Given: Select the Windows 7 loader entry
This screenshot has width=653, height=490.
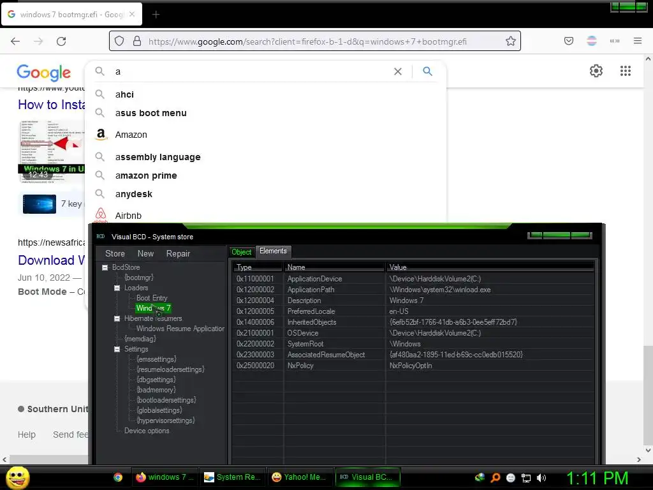Looking at the screenshot, I should coord(153,308).
